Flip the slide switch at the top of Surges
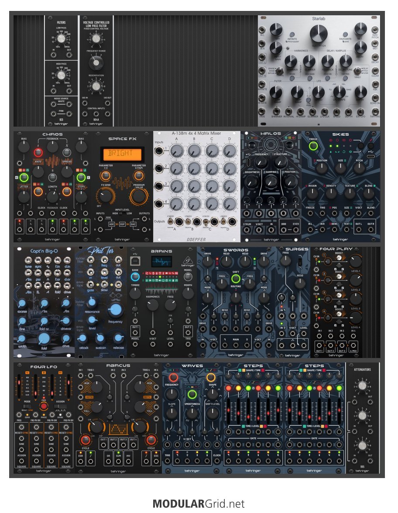398x513 pixels. (299, 262)
